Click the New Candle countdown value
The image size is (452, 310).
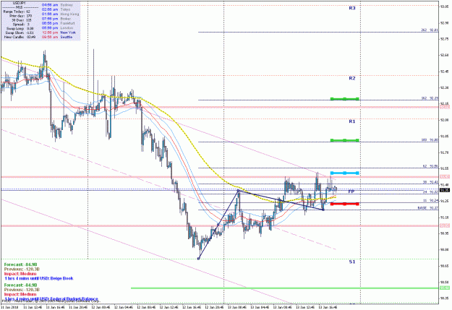31,37
